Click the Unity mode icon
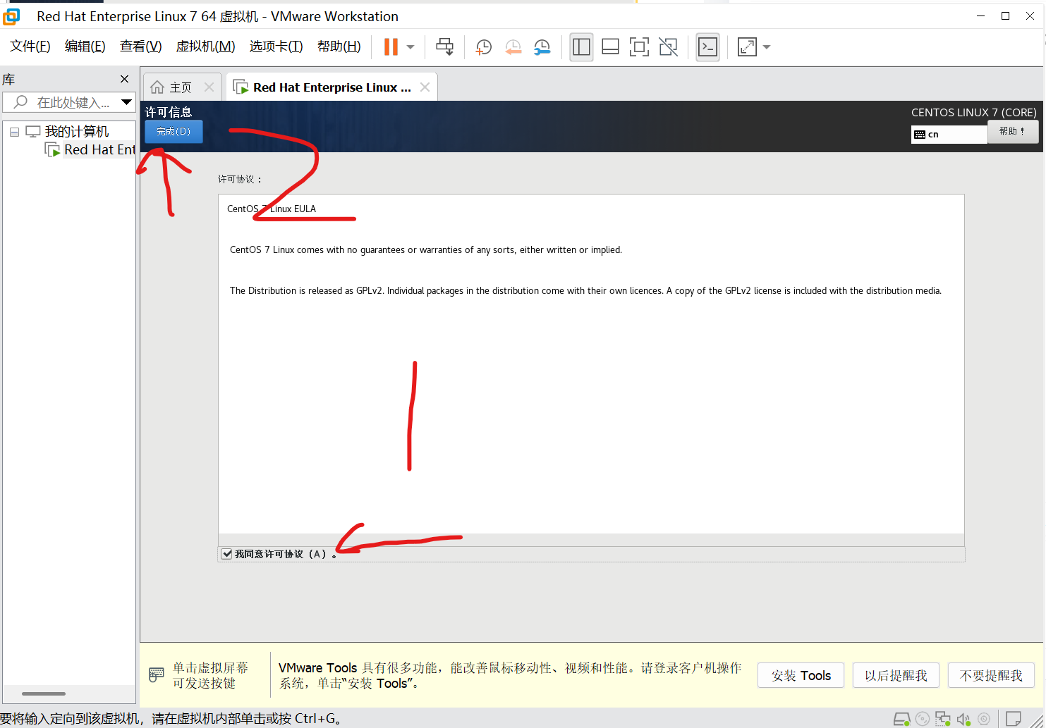The width and height of the screenshot is (1046, 728). click(x=668, y=47)
